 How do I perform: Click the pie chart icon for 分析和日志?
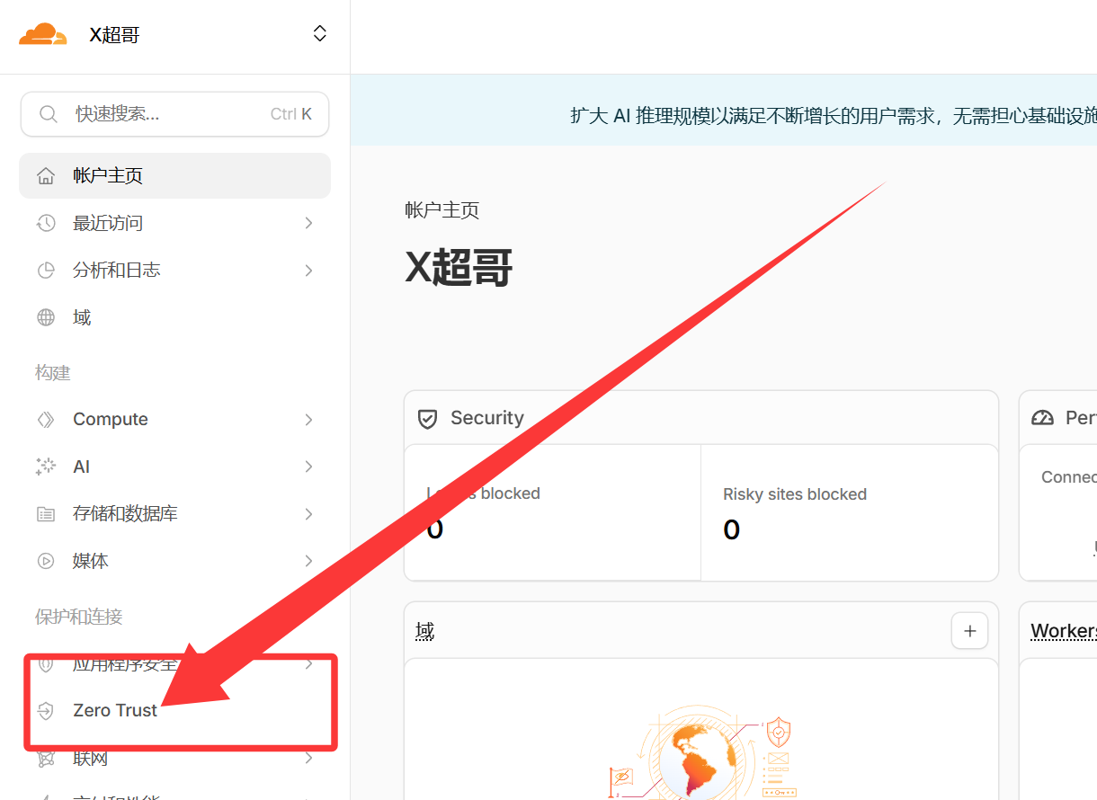[x=46, y=271]
